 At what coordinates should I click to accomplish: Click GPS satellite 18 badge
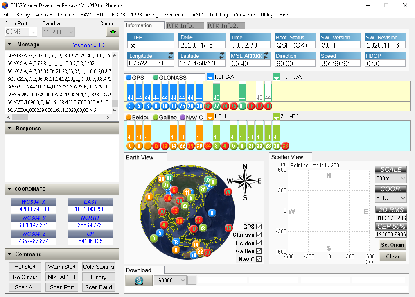(x=165, y=106)
